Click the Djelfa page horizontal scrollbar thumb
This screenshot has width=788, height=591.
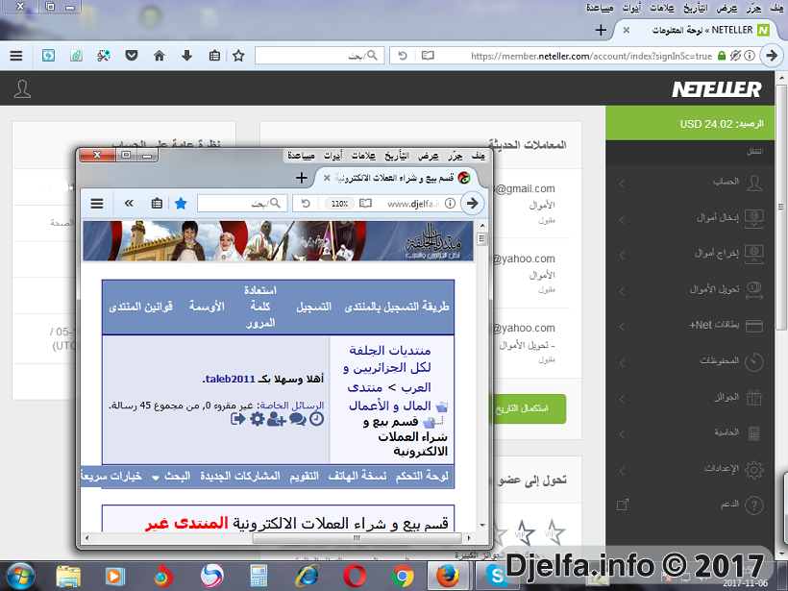[357, 538]
